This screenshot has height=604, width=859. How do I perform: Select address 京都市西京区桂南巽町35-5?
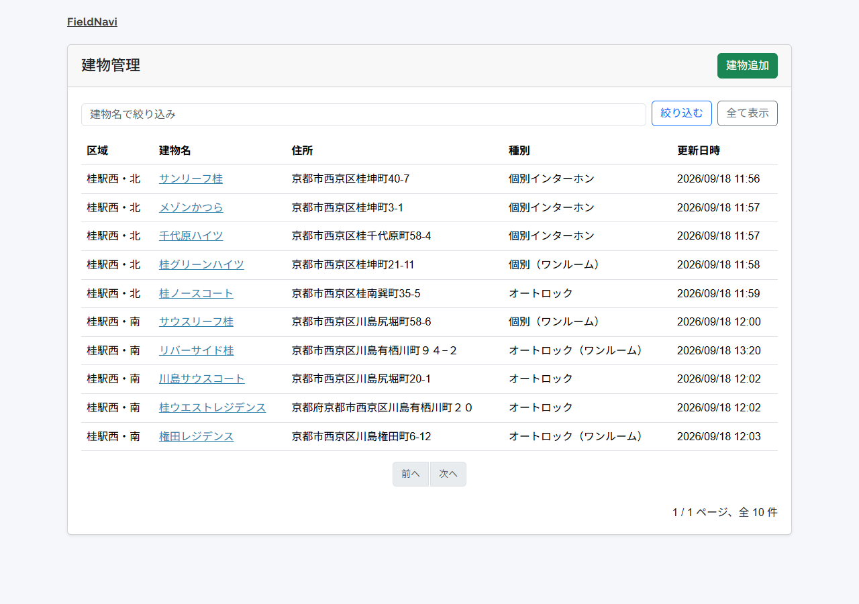356,294
